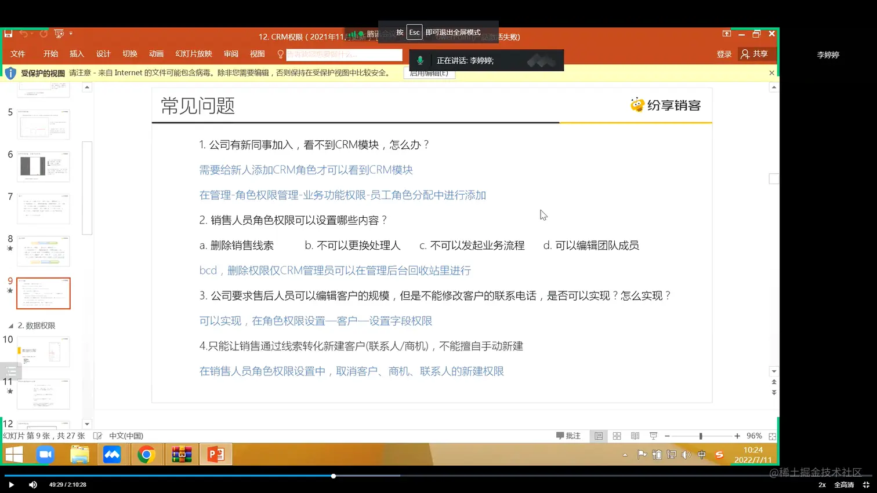
Task: Click the video progress bar
Action: coord(438,476)
